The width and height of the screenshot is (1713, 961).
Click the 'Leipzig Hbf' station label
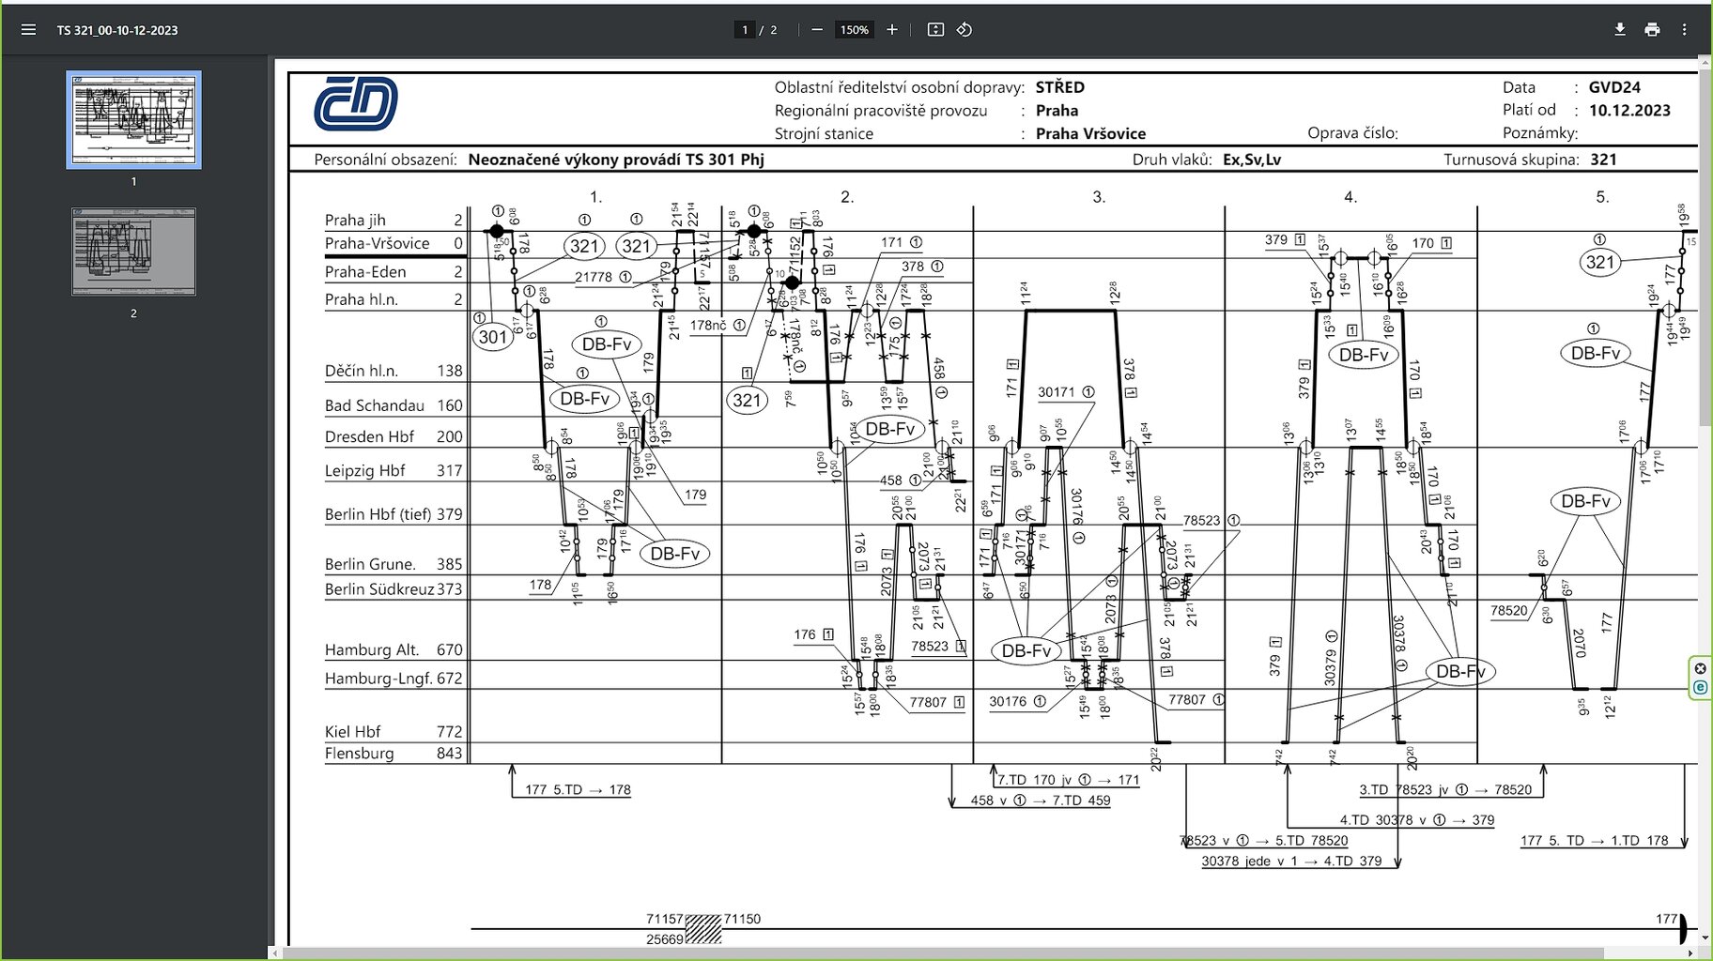364,470
